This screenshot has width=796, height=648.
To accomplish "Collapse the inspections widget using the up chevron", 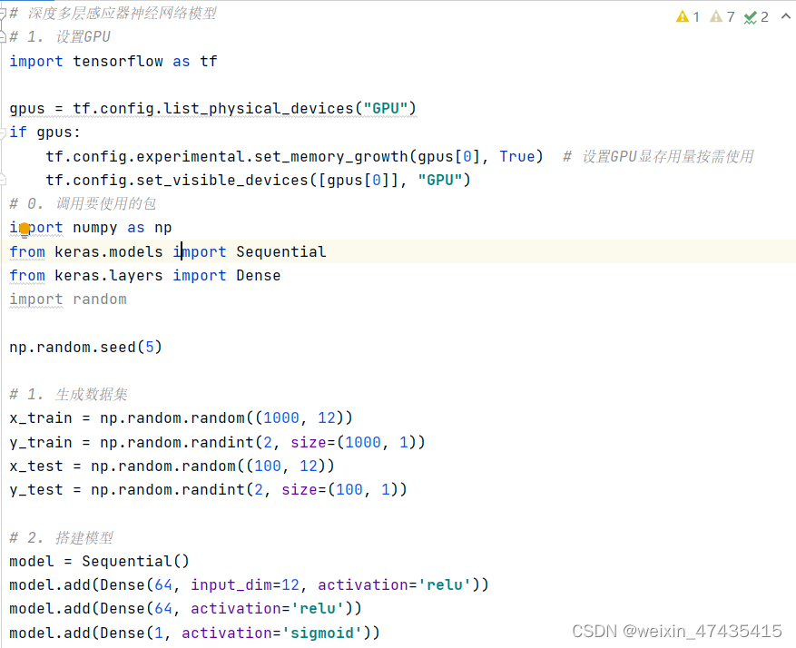I will [x=785, y=16].
